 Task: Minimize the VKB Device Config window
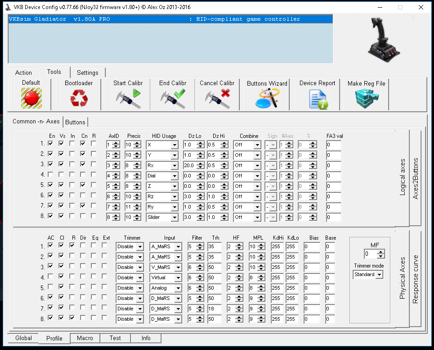pos(380,7)
